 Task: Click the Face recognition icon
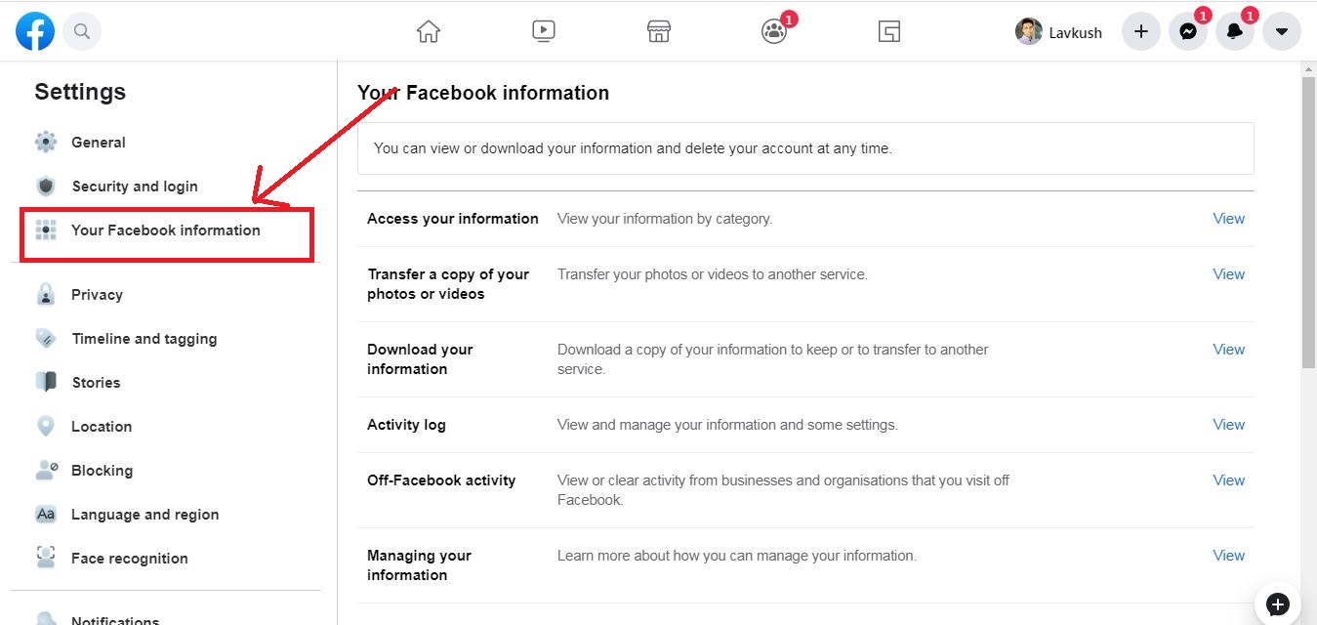(46, 558)
